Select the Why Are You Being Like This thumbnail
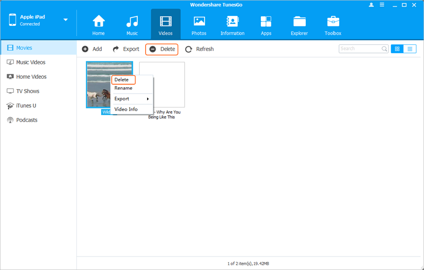Image resolution: width=424 pixels, height=270 pixels. [162, 85]
